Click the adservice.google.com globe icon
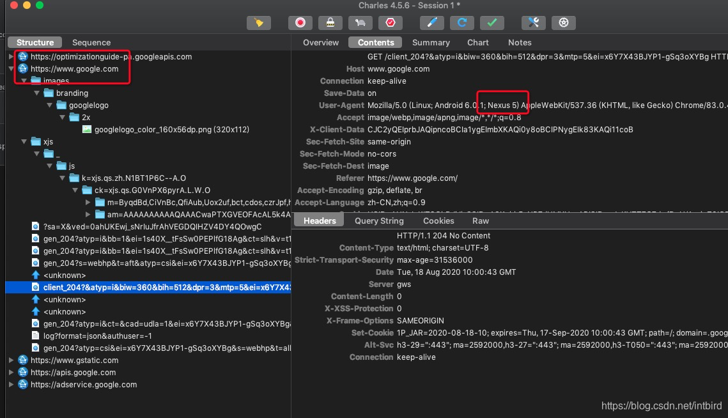728x418 pixels. coord(23,384)
